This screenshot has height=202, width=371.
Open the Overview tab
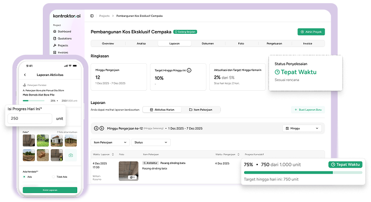coord(108,43)
